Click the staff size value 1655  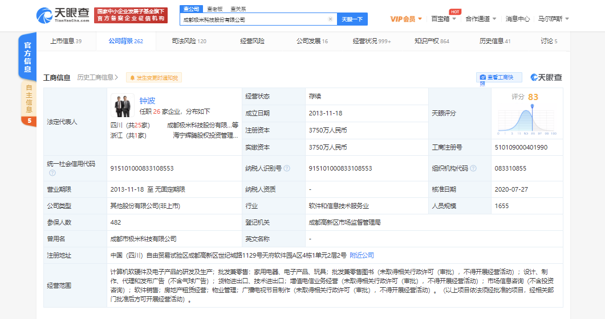502,206
